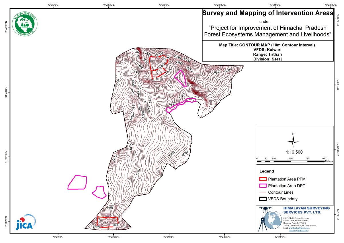Click the 'Division: Seraj' text
The height and width of the screenshot is (243, 344).
click(267, 59)
